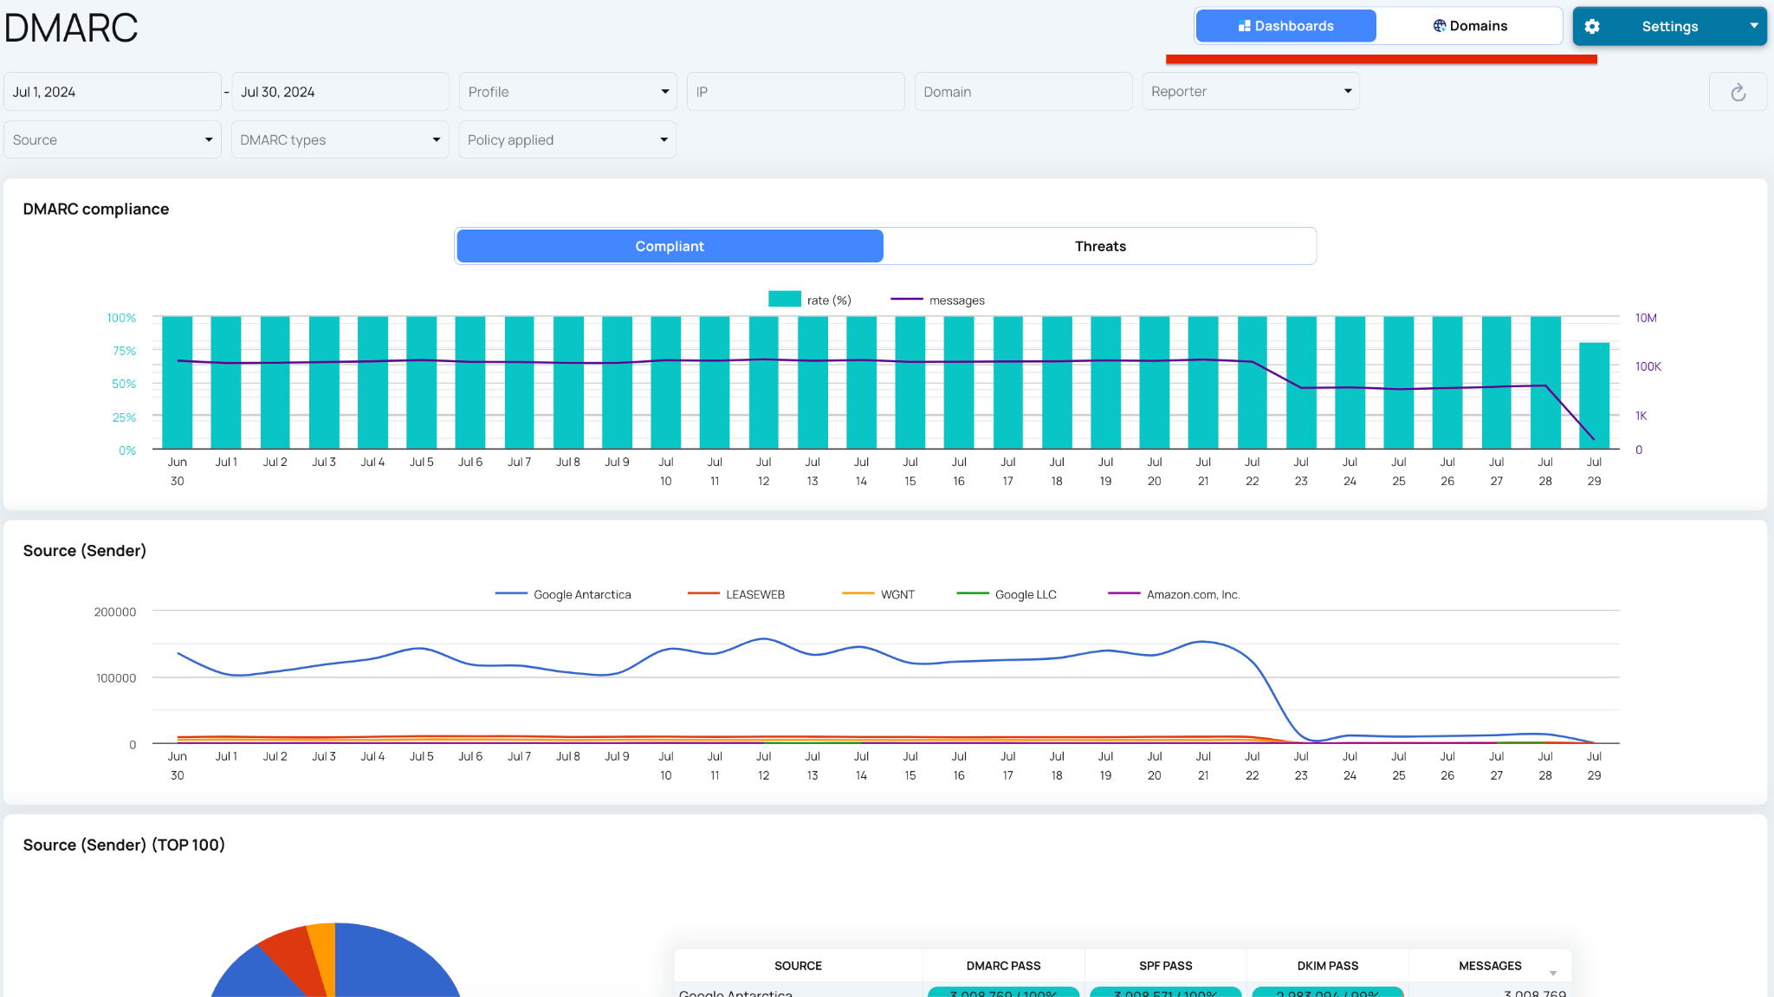Screen dimensions: 1774x997
Task: Focus the Domain filter field
Action: (x=1024, y=92)
